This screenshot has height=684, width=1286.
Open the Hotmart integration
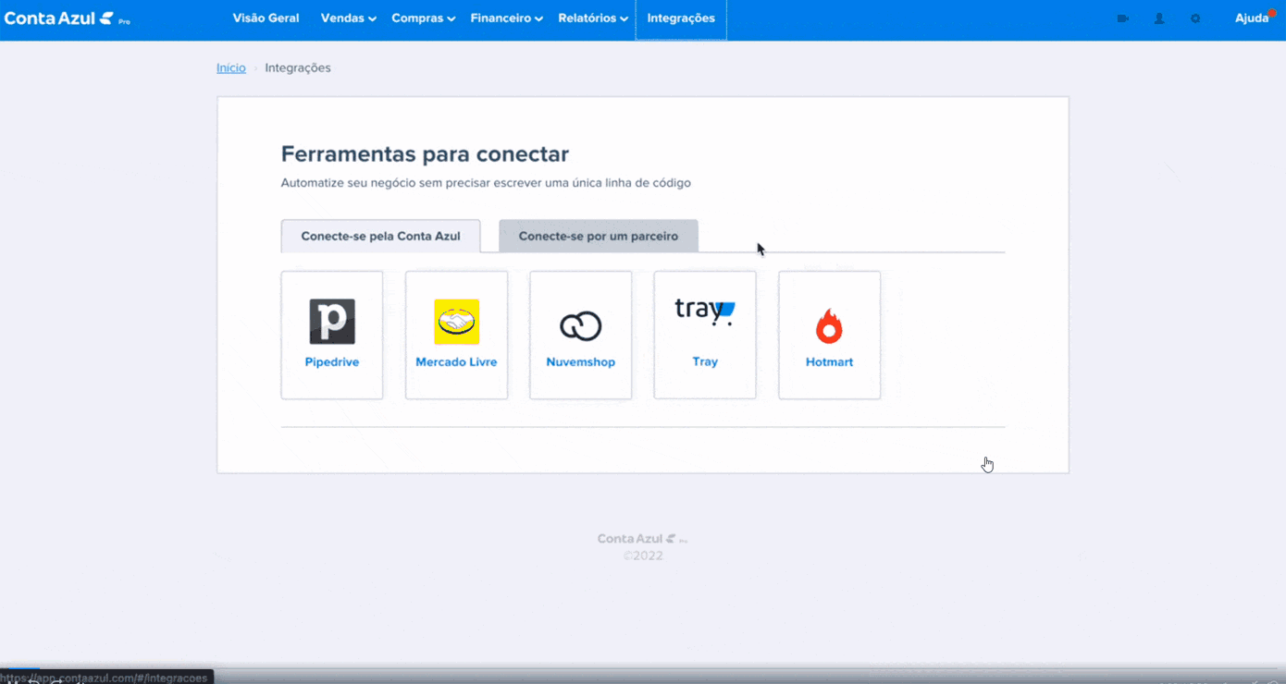point(829,335)
